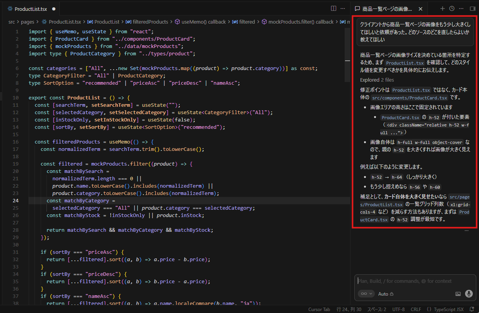Open chat history clock icon
Image resolution: width=479 pixels, height=313 pixels.
[452, 9]
